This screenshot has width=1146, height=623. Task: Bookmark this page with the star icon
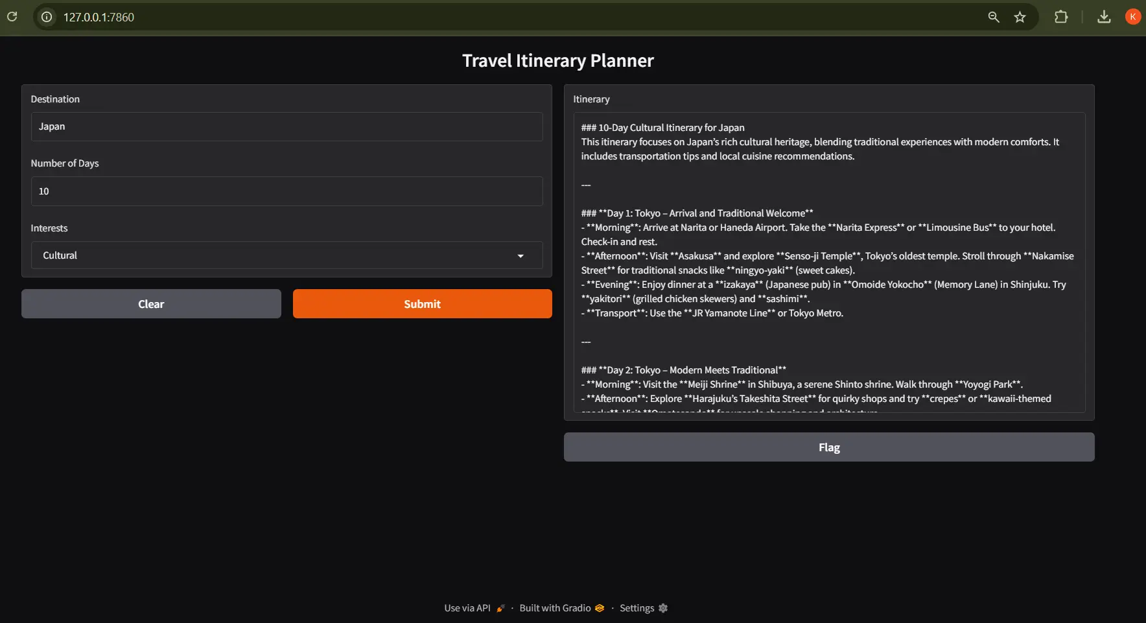[x=1020, y=17]
